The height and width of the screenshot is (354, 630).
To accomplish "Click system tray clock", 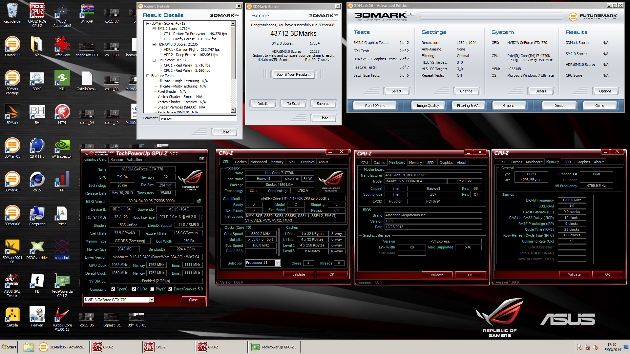I will 612,347.
